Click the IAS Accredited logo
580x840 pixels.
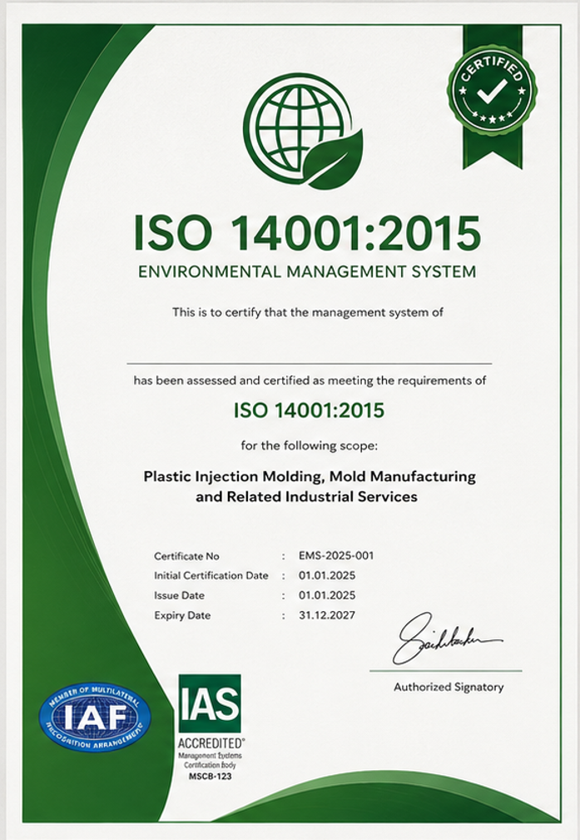pos(210,728)
